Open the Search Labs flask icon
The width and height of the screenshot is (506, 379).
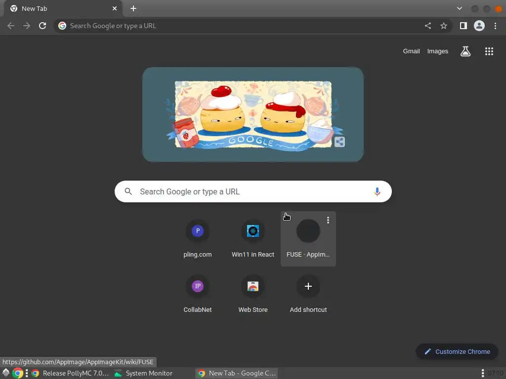click(x=465, y=51)
